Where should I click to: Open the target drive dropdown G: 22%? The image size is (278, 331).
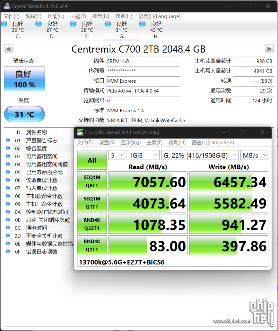[x=200, y=155]
